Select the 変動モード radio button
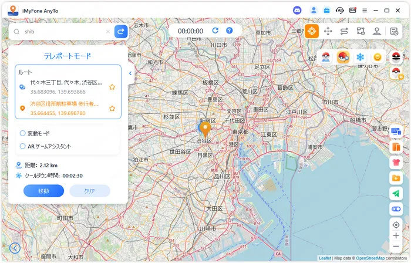 click(x=23, y=133)
